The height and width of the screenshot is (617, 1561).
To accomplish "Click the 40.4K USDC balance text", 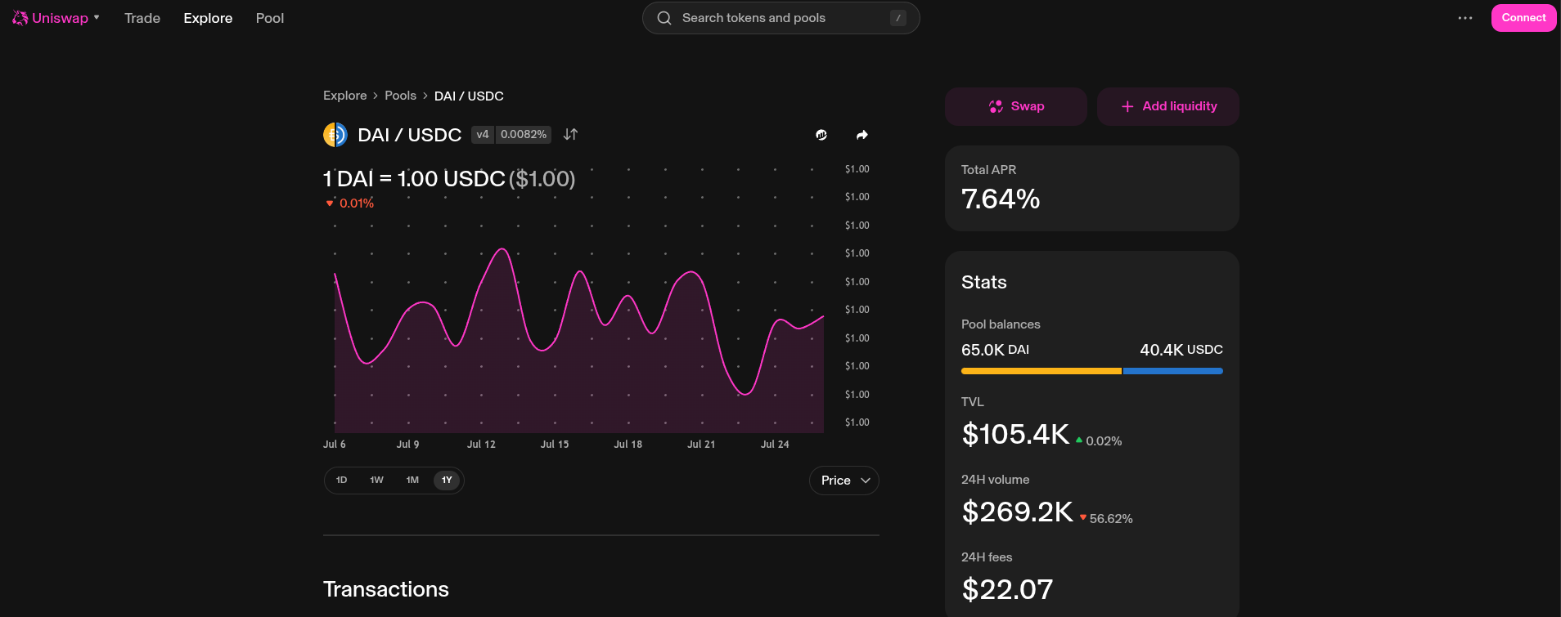I will coord(1181,350).
